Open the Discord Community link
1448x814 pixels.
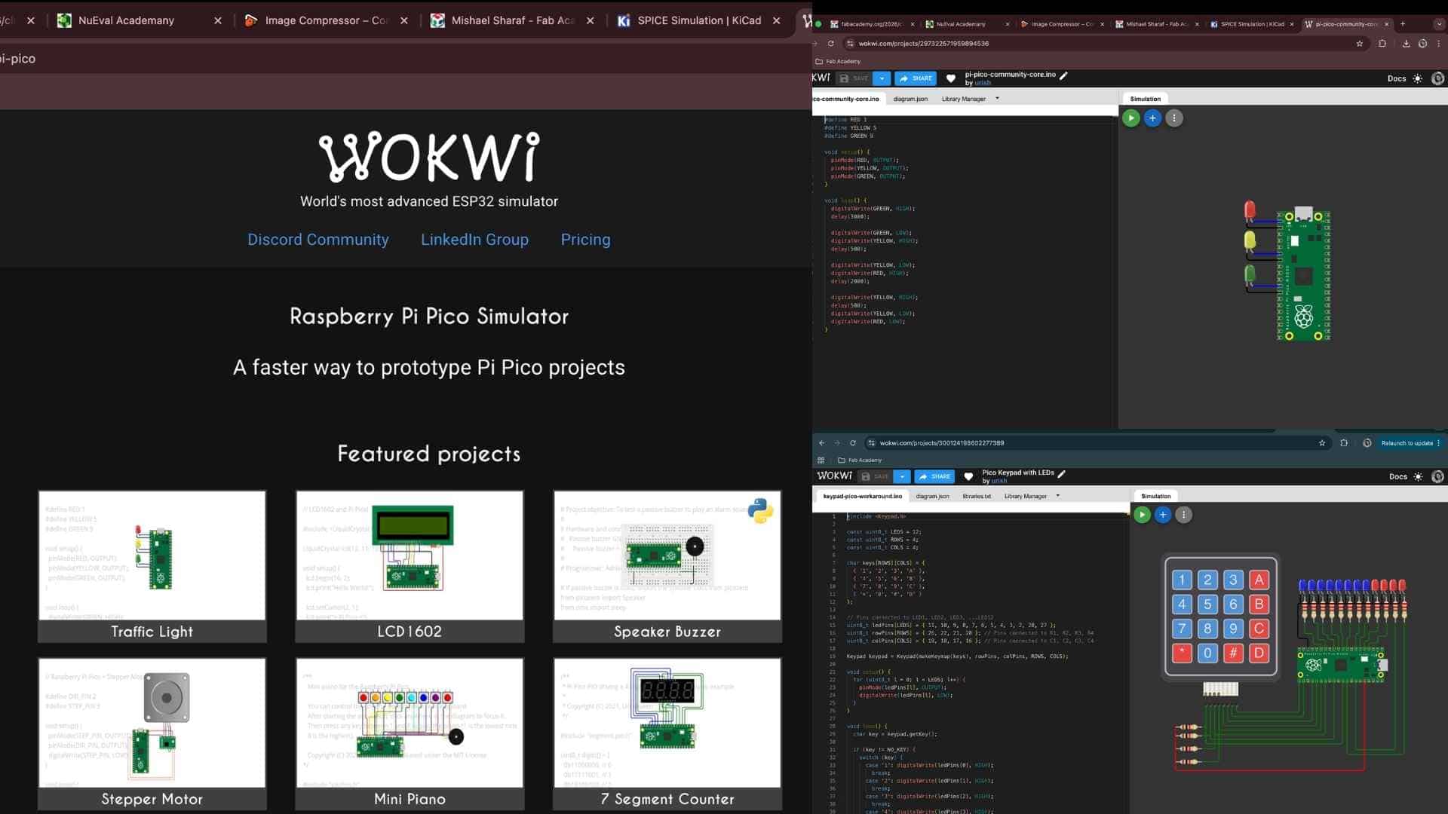(318, 240)
